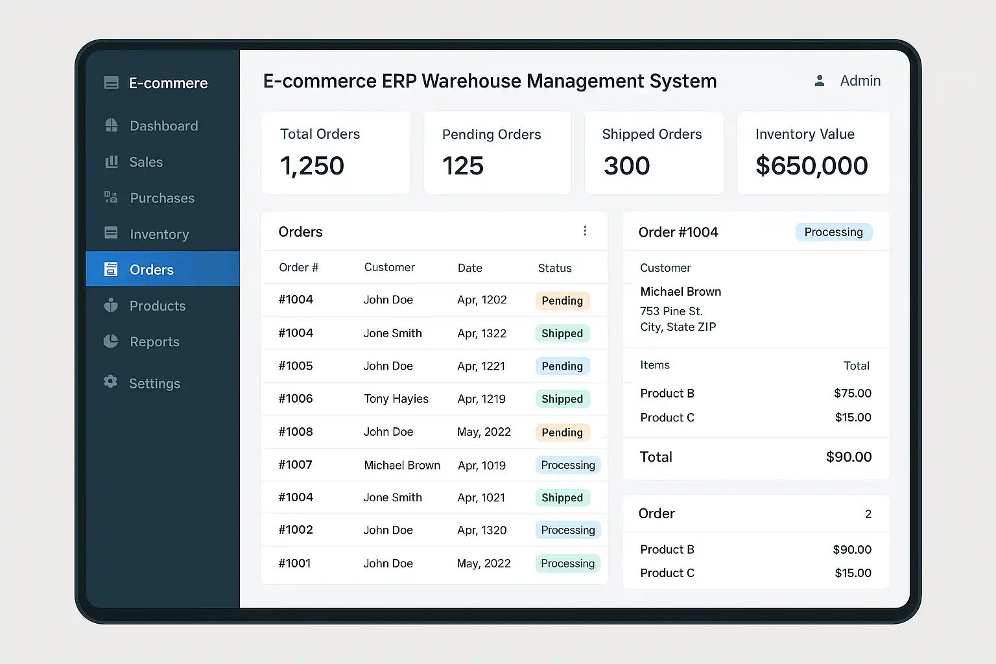The height and width of the screenshot is (664, 996).
Task: Open the Inventory Value summary card
Action: point(813,152)
